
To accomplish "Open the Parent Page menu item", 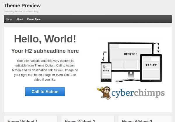I will [x=34, y=19].
